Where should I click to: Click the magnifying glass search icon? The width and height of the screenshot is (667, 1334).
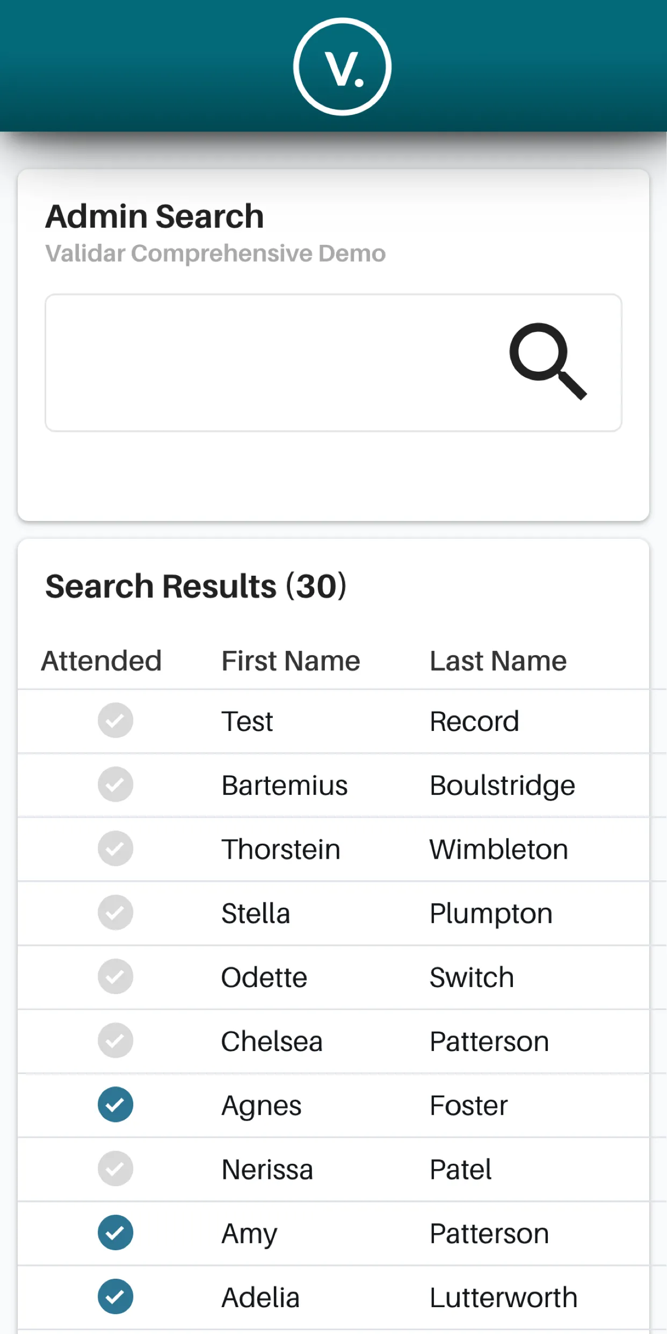click(547, 361)
